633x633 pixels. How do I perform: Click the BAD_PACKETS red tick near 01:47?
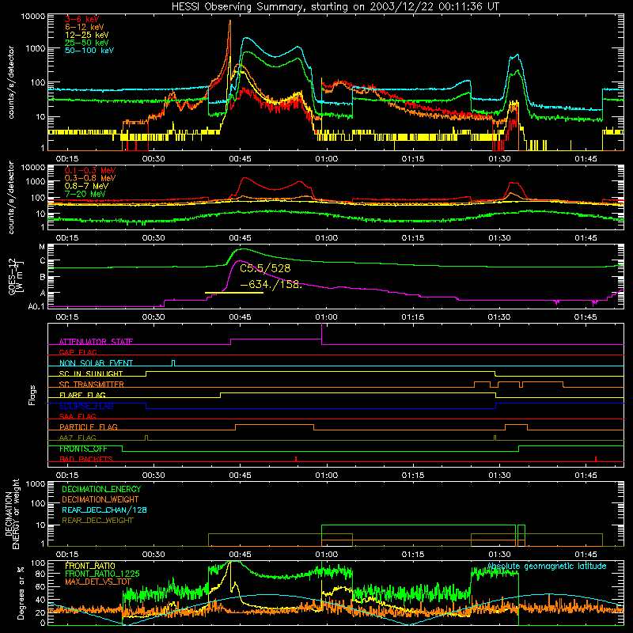pos(596,459)
